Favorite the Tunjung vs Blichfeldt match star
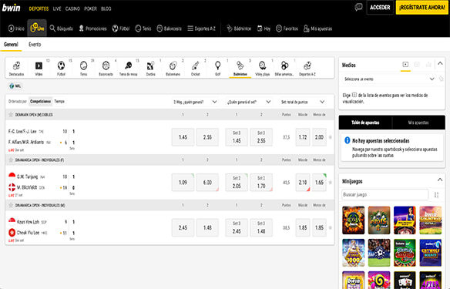This screenshot has height=289, width=450. pos(331,183)
